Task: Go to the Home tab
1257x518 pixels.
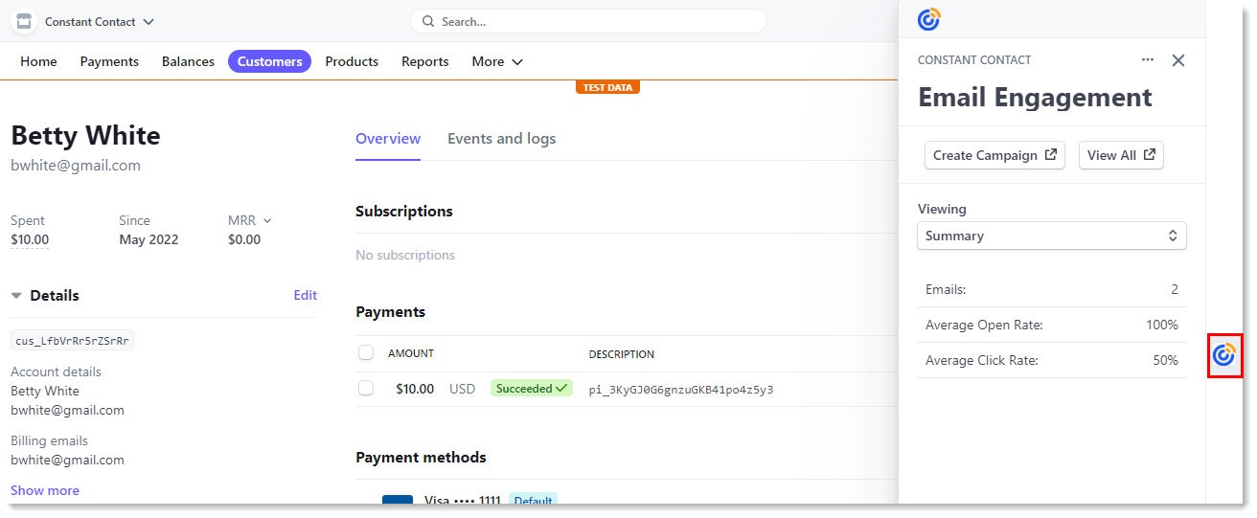Action: [x=38, y=61]
